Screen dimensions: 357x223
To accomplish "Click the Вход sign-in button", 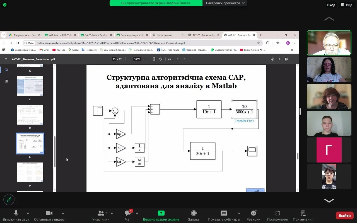I will 331,5.
